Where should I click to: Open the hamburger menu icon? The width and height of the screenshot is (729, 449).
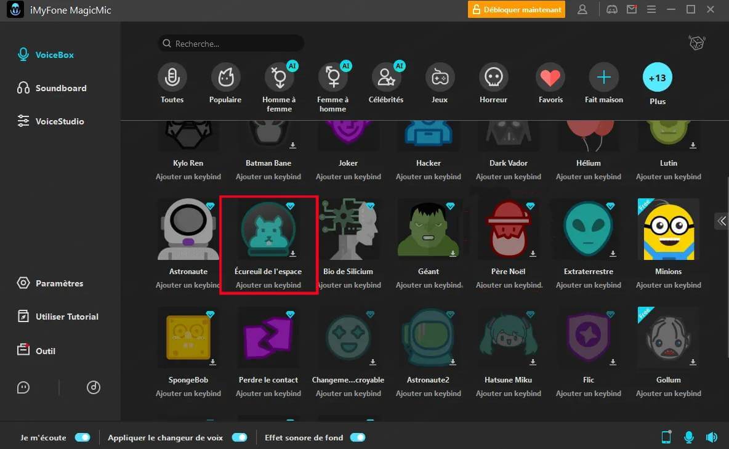651,9
